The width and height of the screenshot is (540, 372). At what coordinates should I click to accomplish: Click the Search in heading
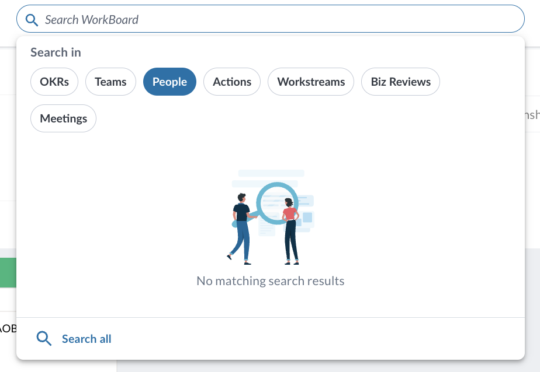[x=56, y=52]
